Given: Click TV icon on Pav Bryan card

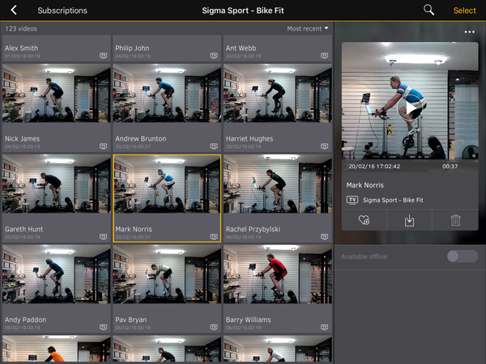Looking at the screenshot, I should point(214,327).
